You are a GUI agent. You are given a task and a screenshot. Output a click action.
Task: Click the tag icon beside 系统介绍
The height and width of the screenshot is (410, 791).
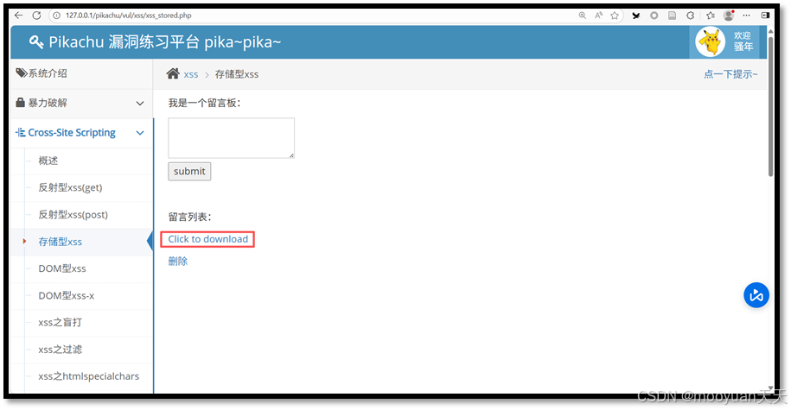(22, 73)
